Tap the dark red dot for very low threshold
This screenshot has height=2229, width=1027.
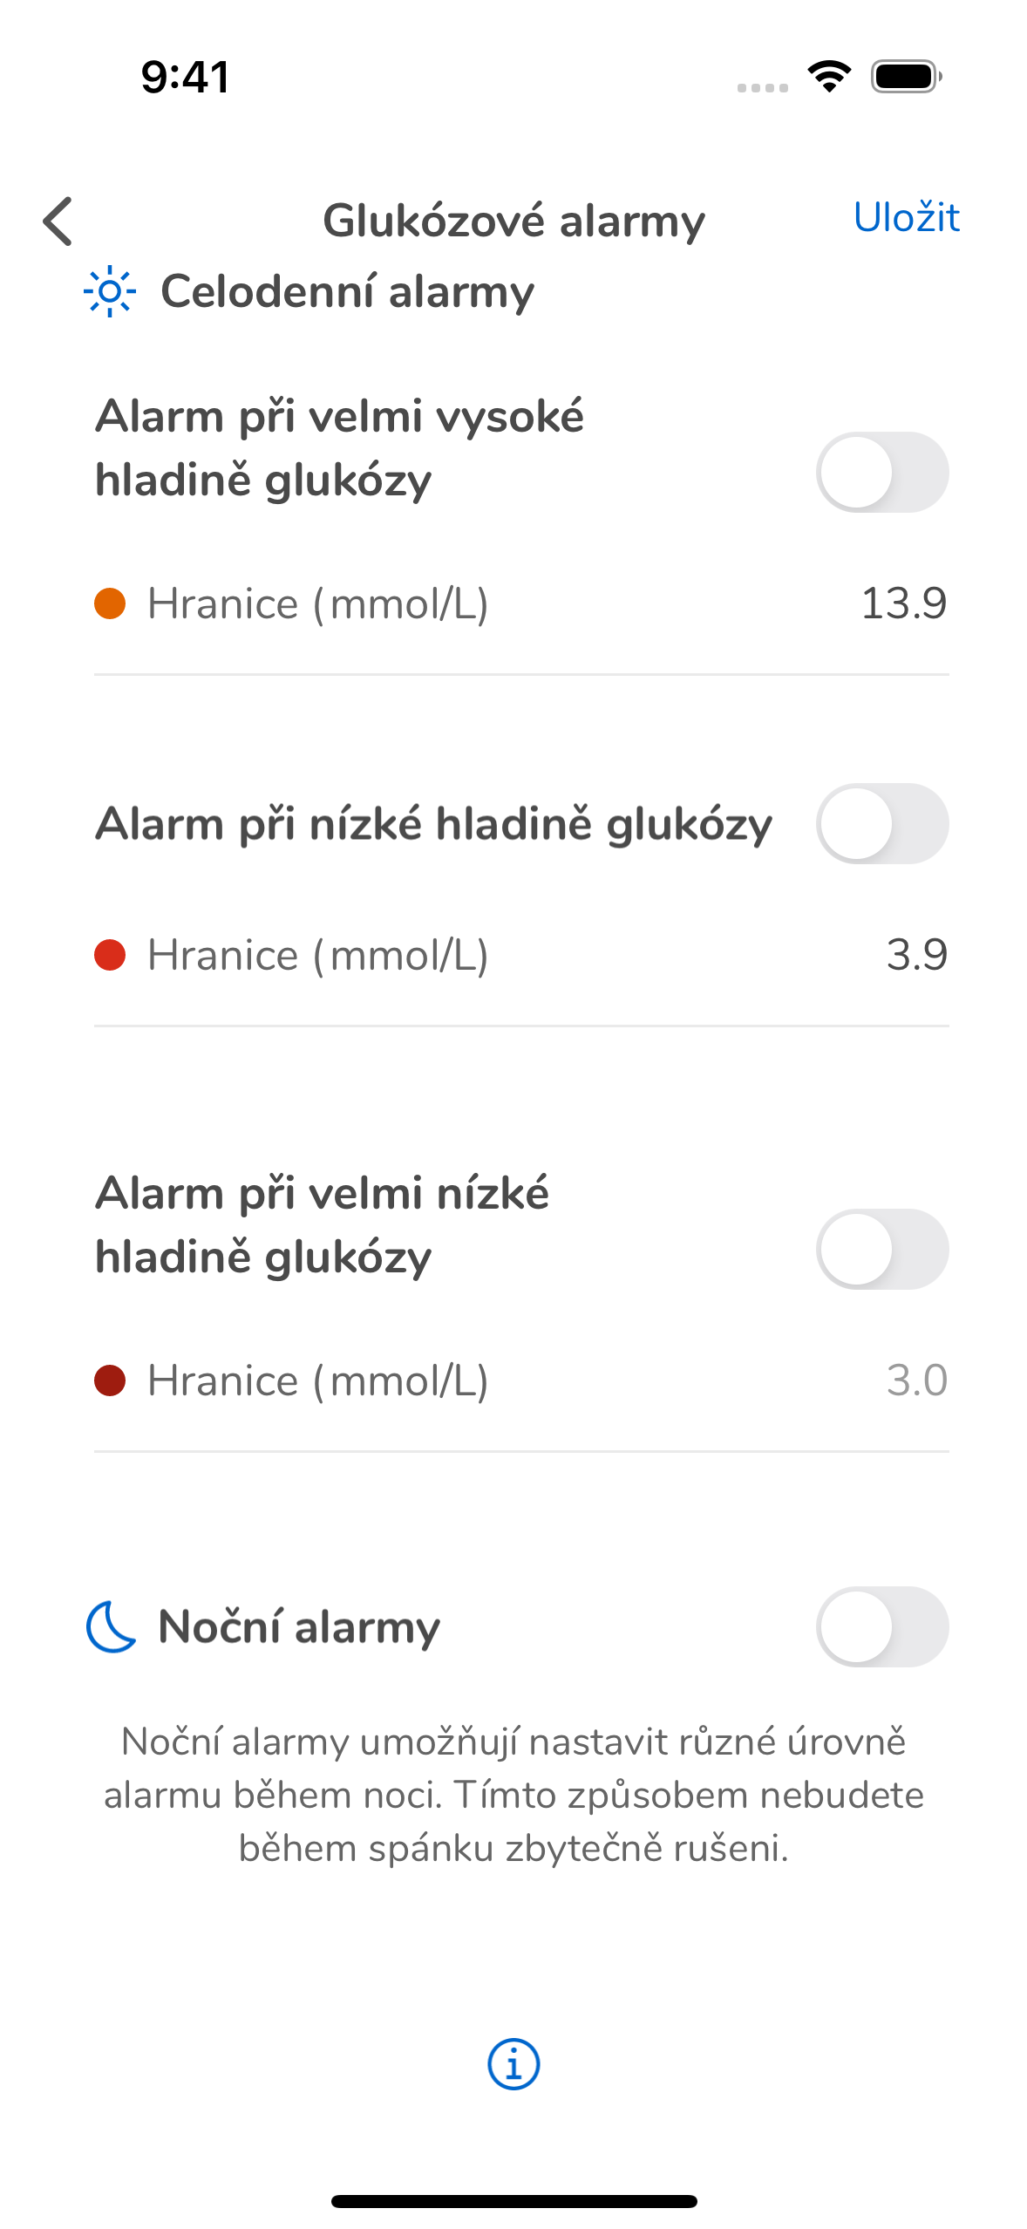110,1380
